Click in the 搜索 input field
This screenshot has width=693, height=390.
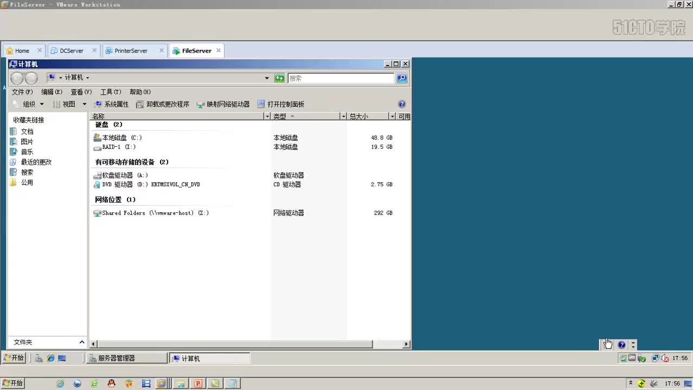tap(341, 78)
